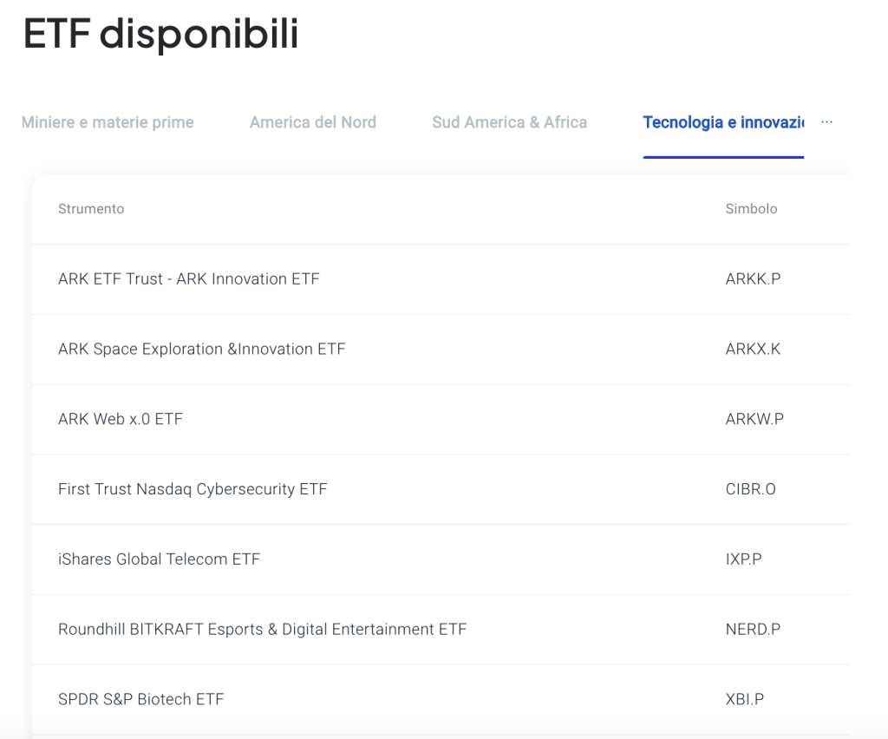Select the symbol 'ARKX.K'
This screenshot has width=888, height=739.
(753, 349)
